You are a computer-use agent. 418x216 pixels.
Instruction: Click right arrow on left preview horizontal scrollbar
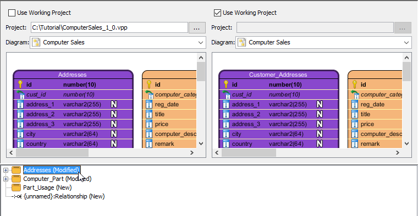tap(192, 152)
